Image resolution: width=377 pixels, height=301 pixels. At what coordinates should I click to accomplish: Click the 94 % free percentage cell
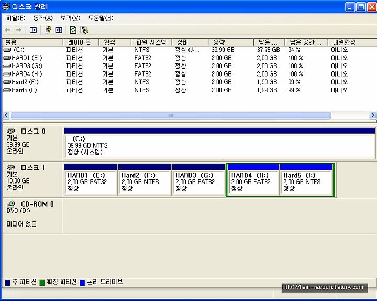[x=294, y=50]
